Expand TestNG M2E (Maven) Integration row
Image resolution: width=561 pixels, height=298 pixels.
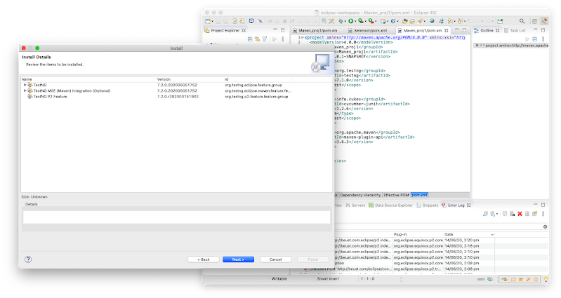click(x=25, y=90)
